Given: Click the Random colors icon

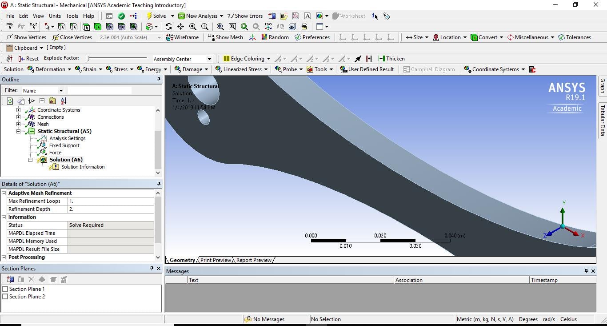Looking at the screenshot, I should click(275, 37).
